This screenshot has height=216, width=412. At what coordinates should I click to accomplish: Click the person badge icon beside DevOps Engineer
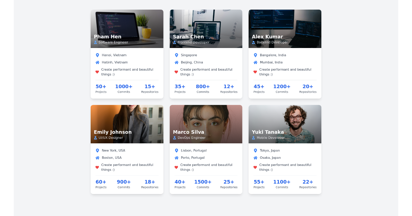tap(175, 138)
